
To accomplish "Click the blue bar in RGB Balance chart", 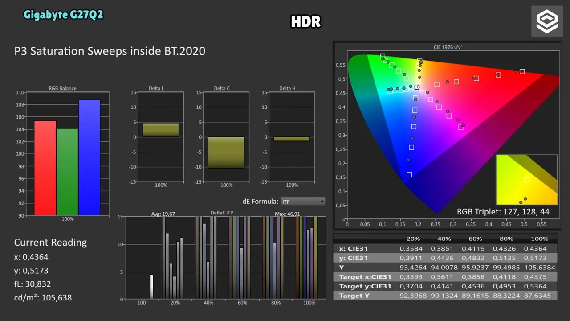I will 89,157.
